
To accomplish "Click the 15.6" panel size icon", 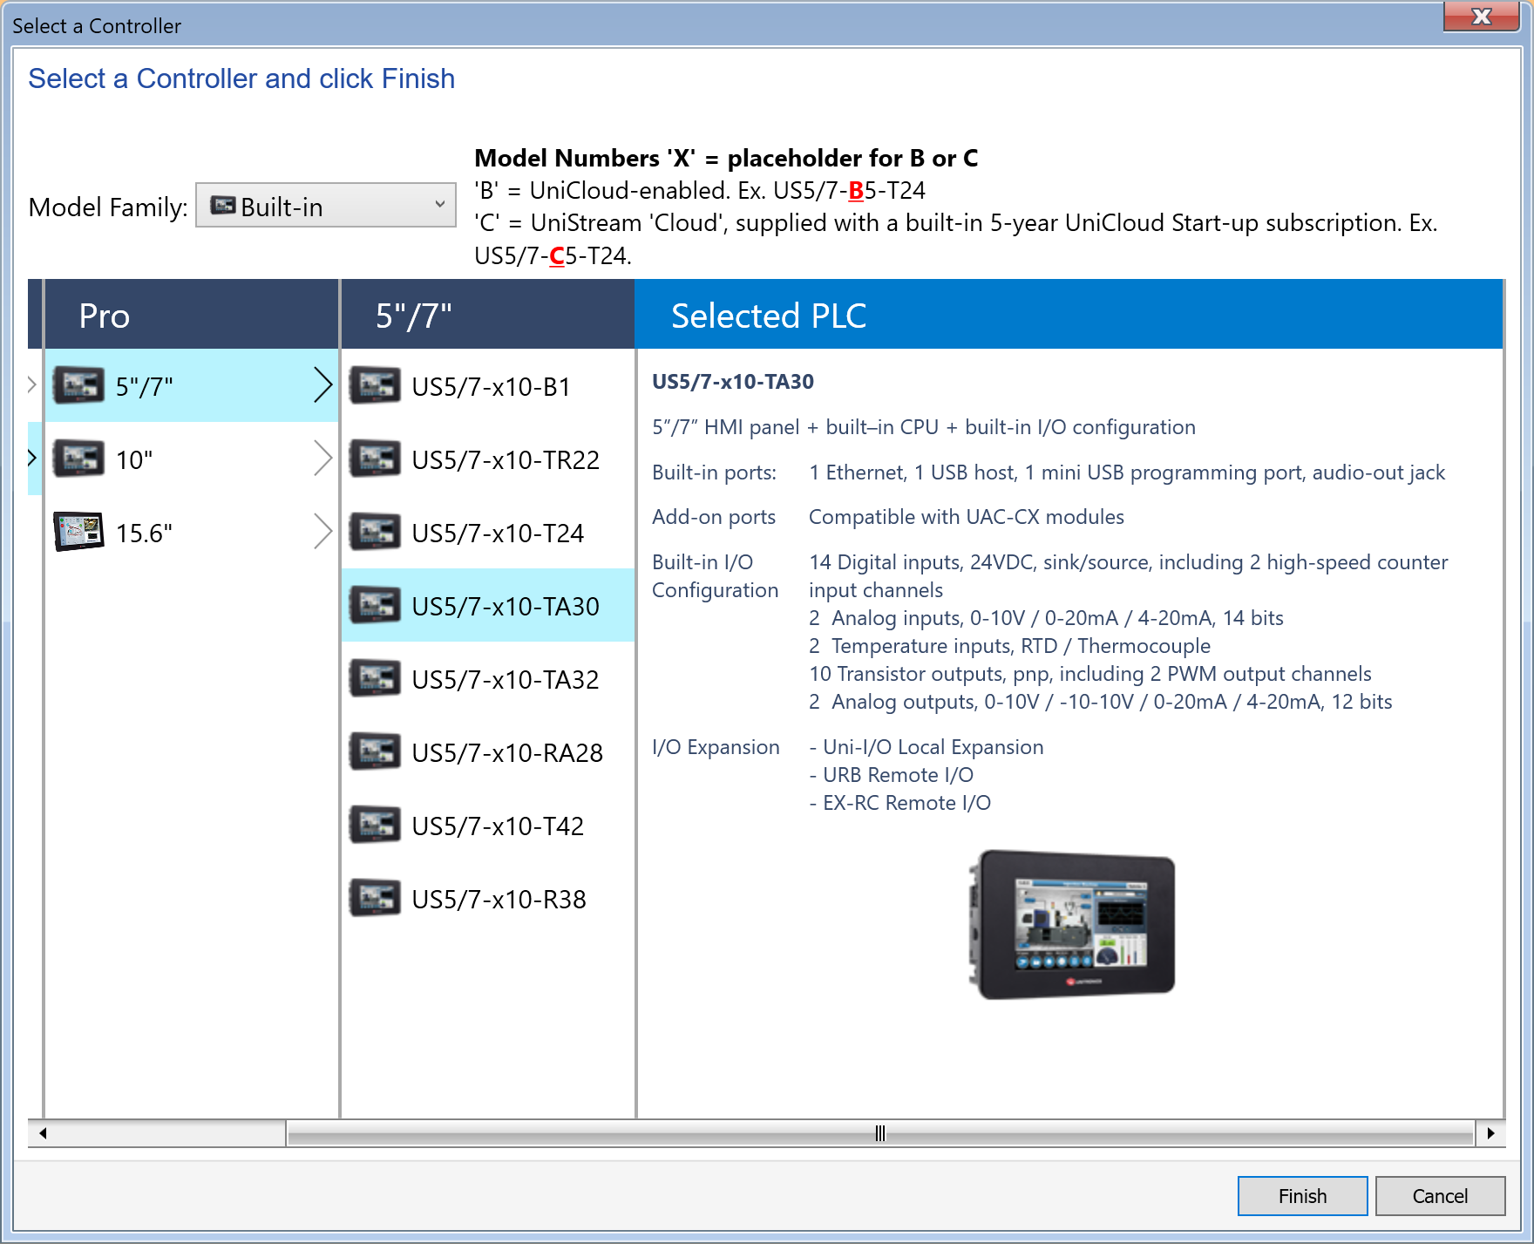I will coord(78,532).
